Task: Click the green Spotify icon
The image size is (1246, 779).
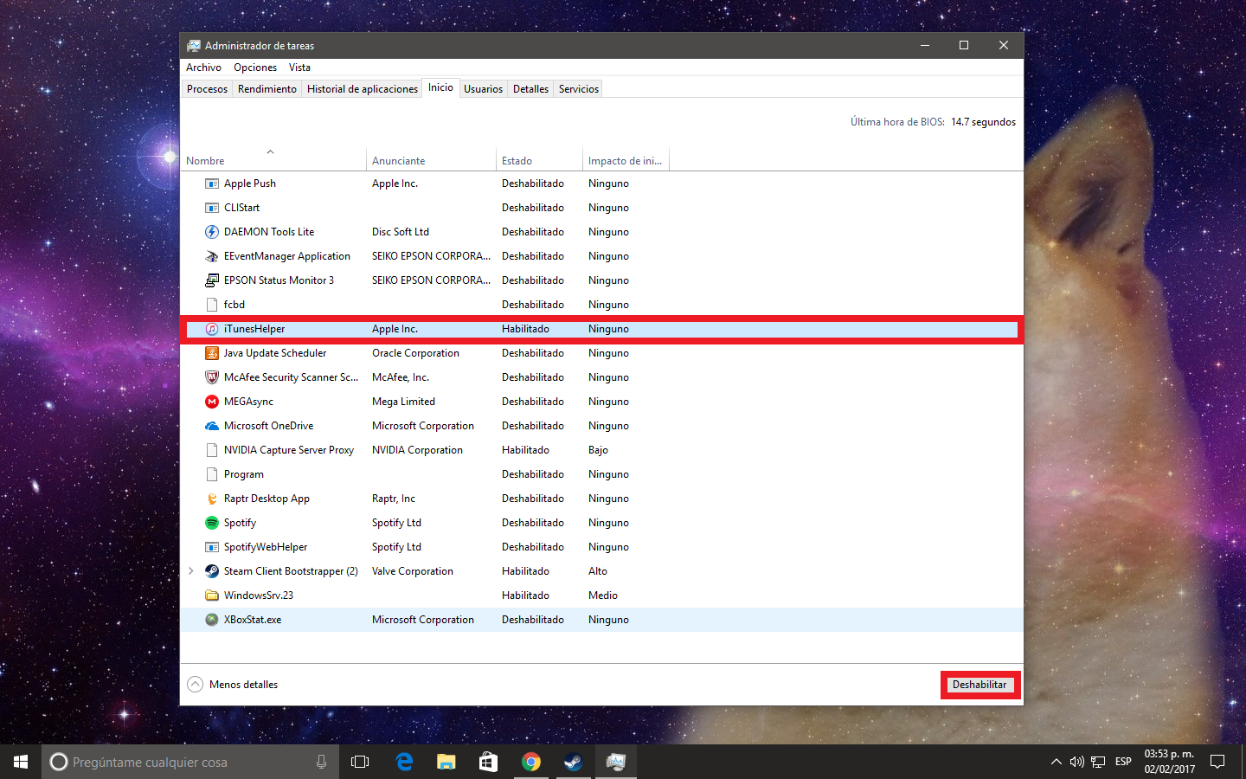Action: click(x=212, y=523)
